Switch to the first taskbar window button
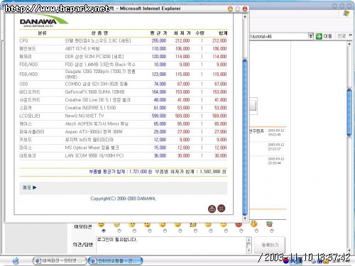355x266 pixels. 59,261
